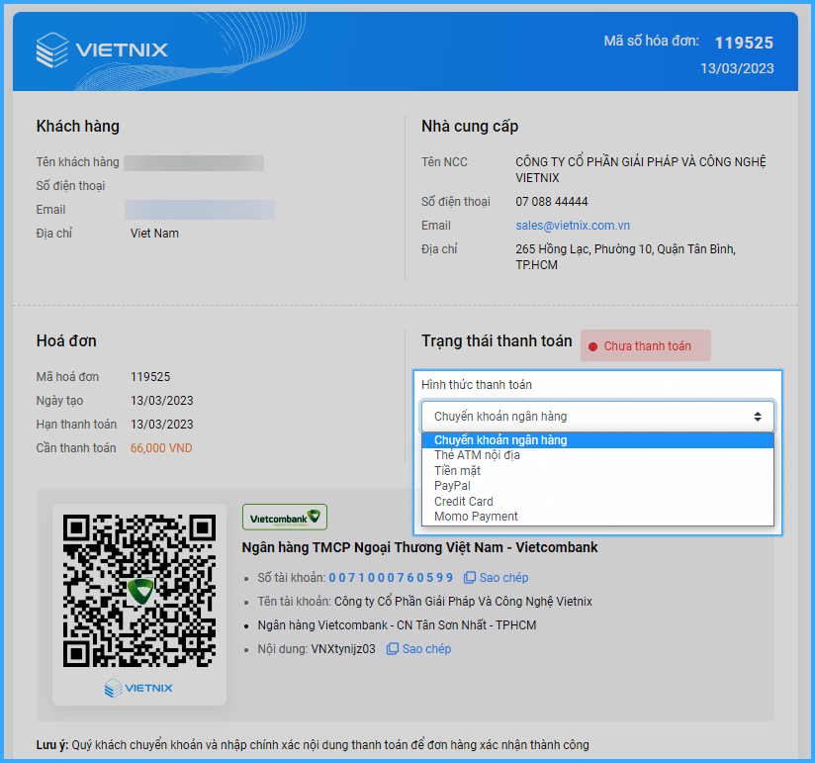This screenshot has height=763, width=815.
Task: Click the QR code for bank transfer
Action: [x=139, y=591]
